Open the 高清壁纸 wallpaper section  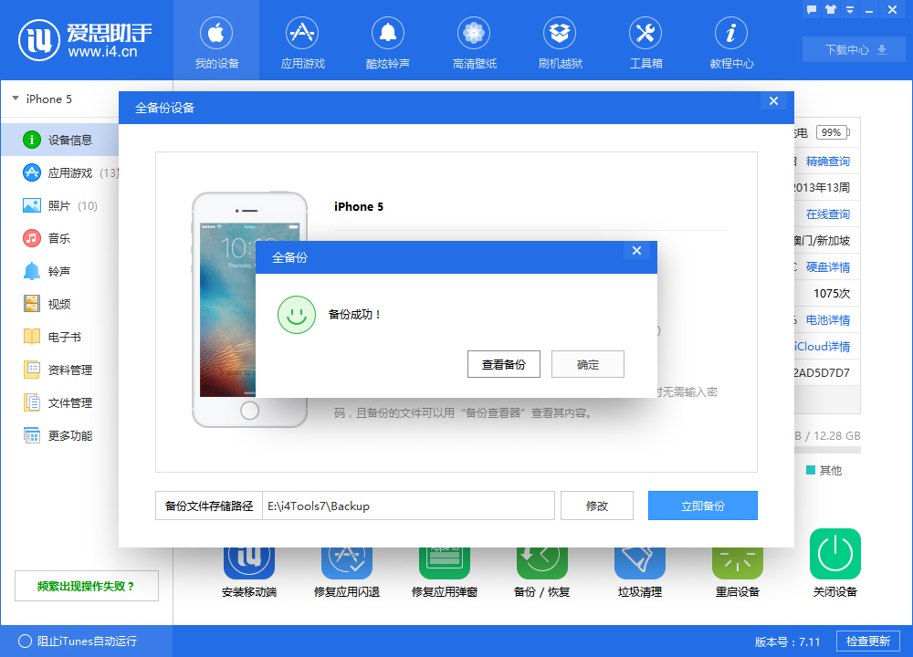[474, 41]
